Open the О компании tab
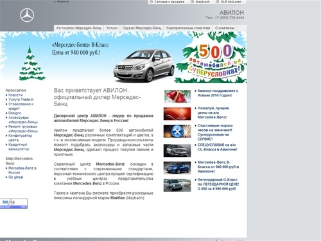Image resolution: width=321 pixels, height=241 pixels. click(x=225, y=28)
